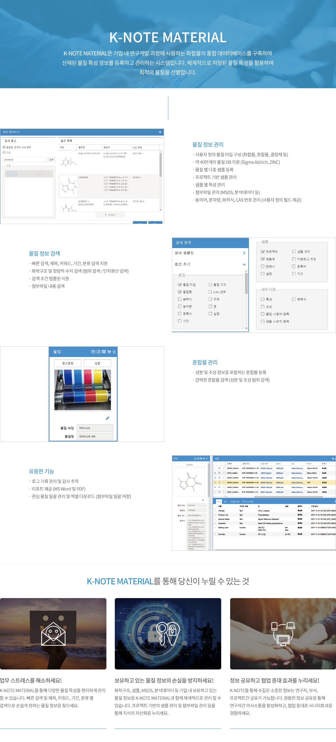This screenshot has height=742, width=336.
Task: Click the circle P icon on S0005_Caffeine row
Action: (x=219, y=473)
